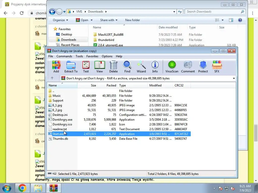This screenshot has width=258, height=193.
Task: Open Explorer's Help question mark icon
Action: [x=240, y=20]
